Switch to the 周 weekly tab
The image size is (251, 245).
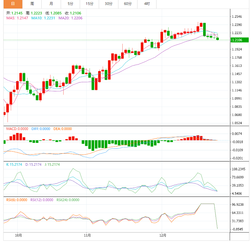(32, 4)
